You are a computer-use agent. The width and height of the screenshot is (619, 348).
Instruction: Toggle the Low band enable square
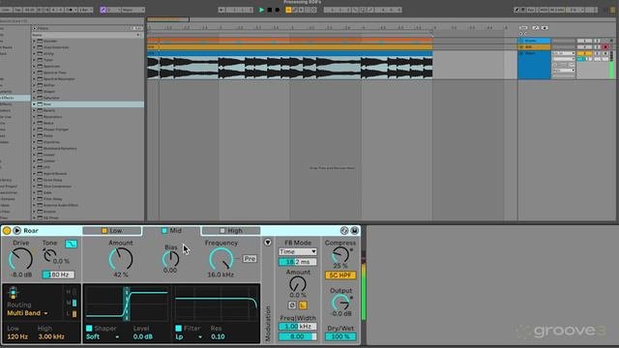pyautogui.click(x=104, y=231)
